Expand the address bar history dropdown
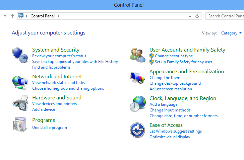The height and width of the screenshot is (160, 244). (190, 16)
